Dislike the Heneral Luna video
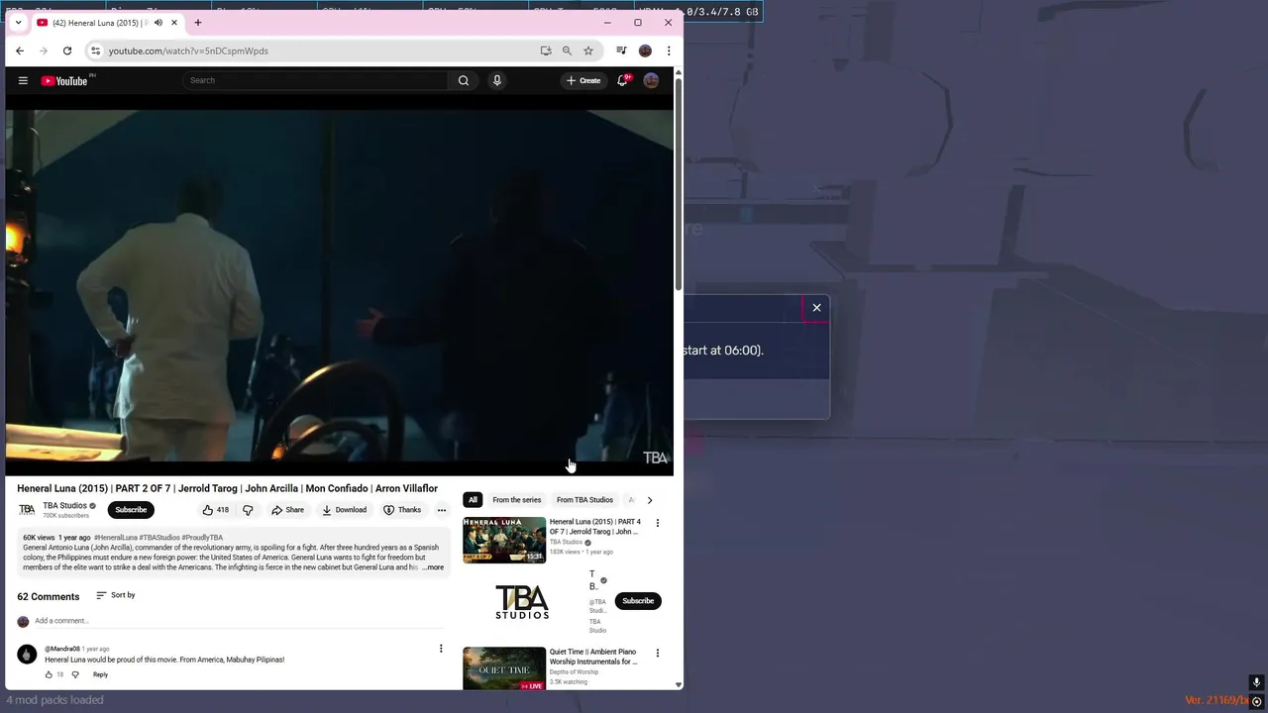This screenshot has height=713, width=1268. [248, 510]
